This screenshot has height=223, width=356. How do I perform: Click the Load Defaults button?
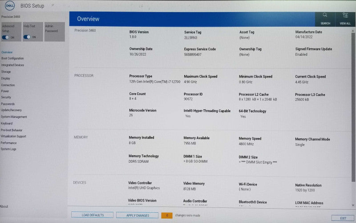(92, 215)
